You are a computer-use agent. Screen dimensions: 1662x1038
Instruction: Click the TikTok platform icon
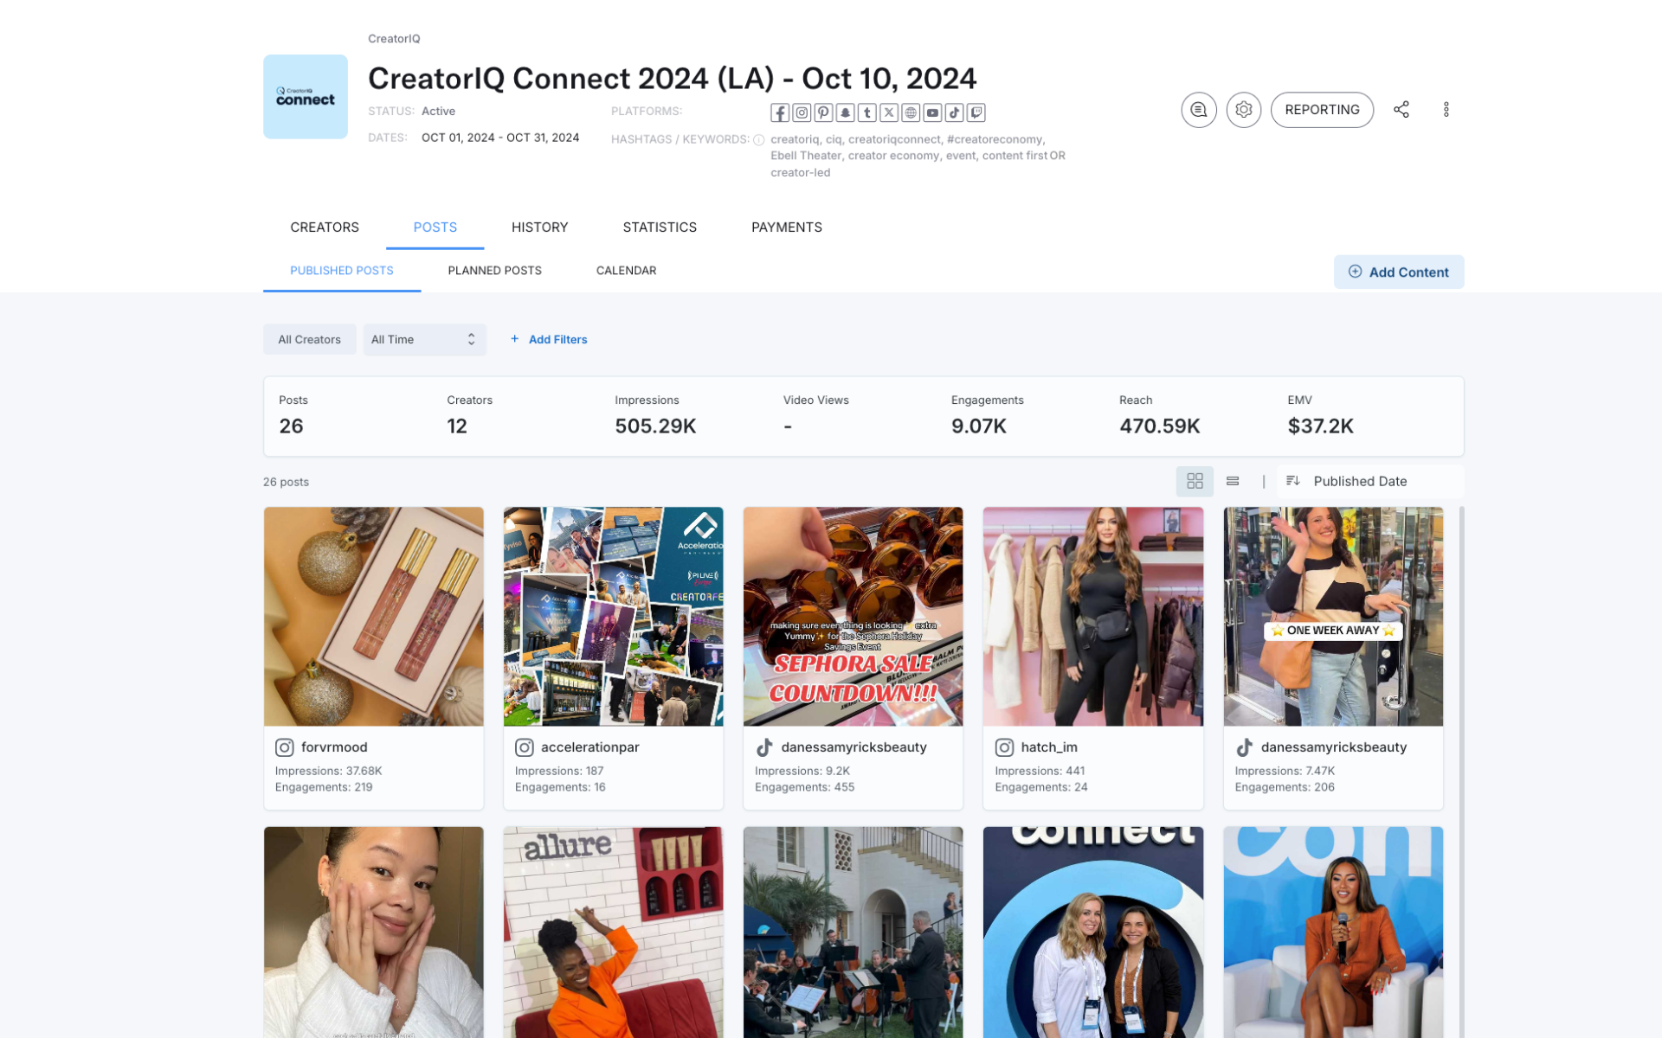[954, 113]
